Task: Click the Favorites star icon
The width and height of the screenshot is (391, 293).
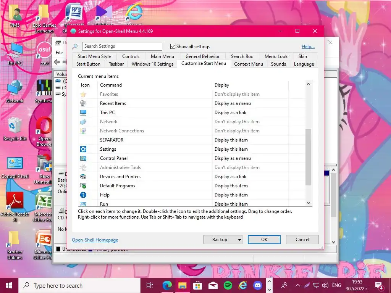Action: point(83,95)
